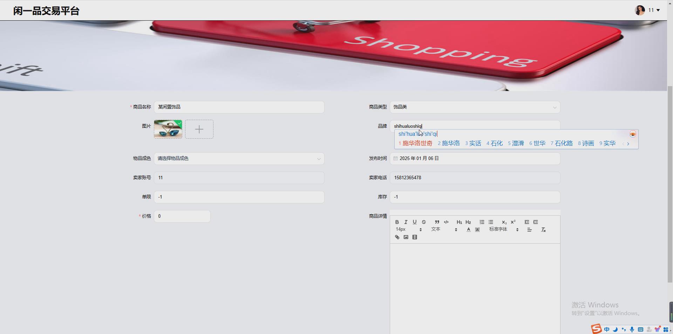Apply superscript formatting
Viewport: 673px width, 334px height.
click(513, 222)
